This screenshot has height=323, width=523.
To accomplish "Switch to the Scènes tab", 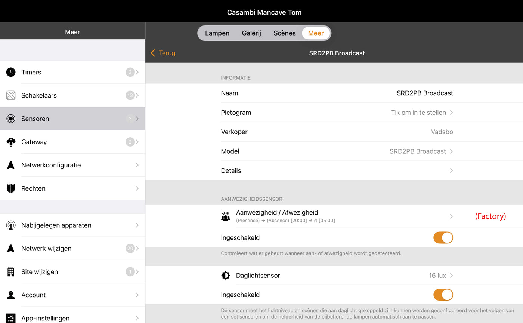I will [x=284, y=33].
